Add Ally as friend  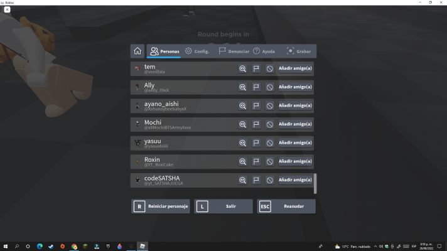pos(295,87)
